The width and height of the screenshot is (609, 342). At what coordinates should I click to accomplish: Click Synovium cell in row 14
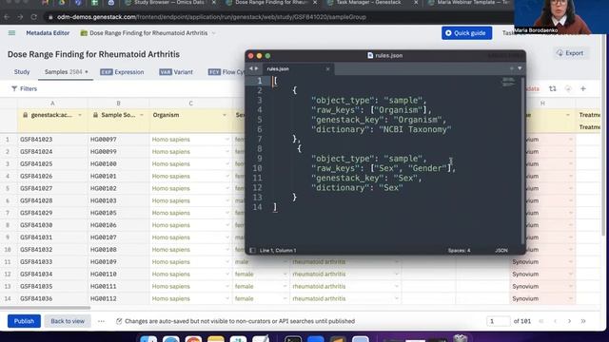(542, 298)
